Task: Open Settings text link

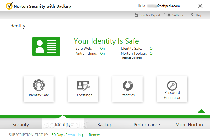Action: (178, 15)
